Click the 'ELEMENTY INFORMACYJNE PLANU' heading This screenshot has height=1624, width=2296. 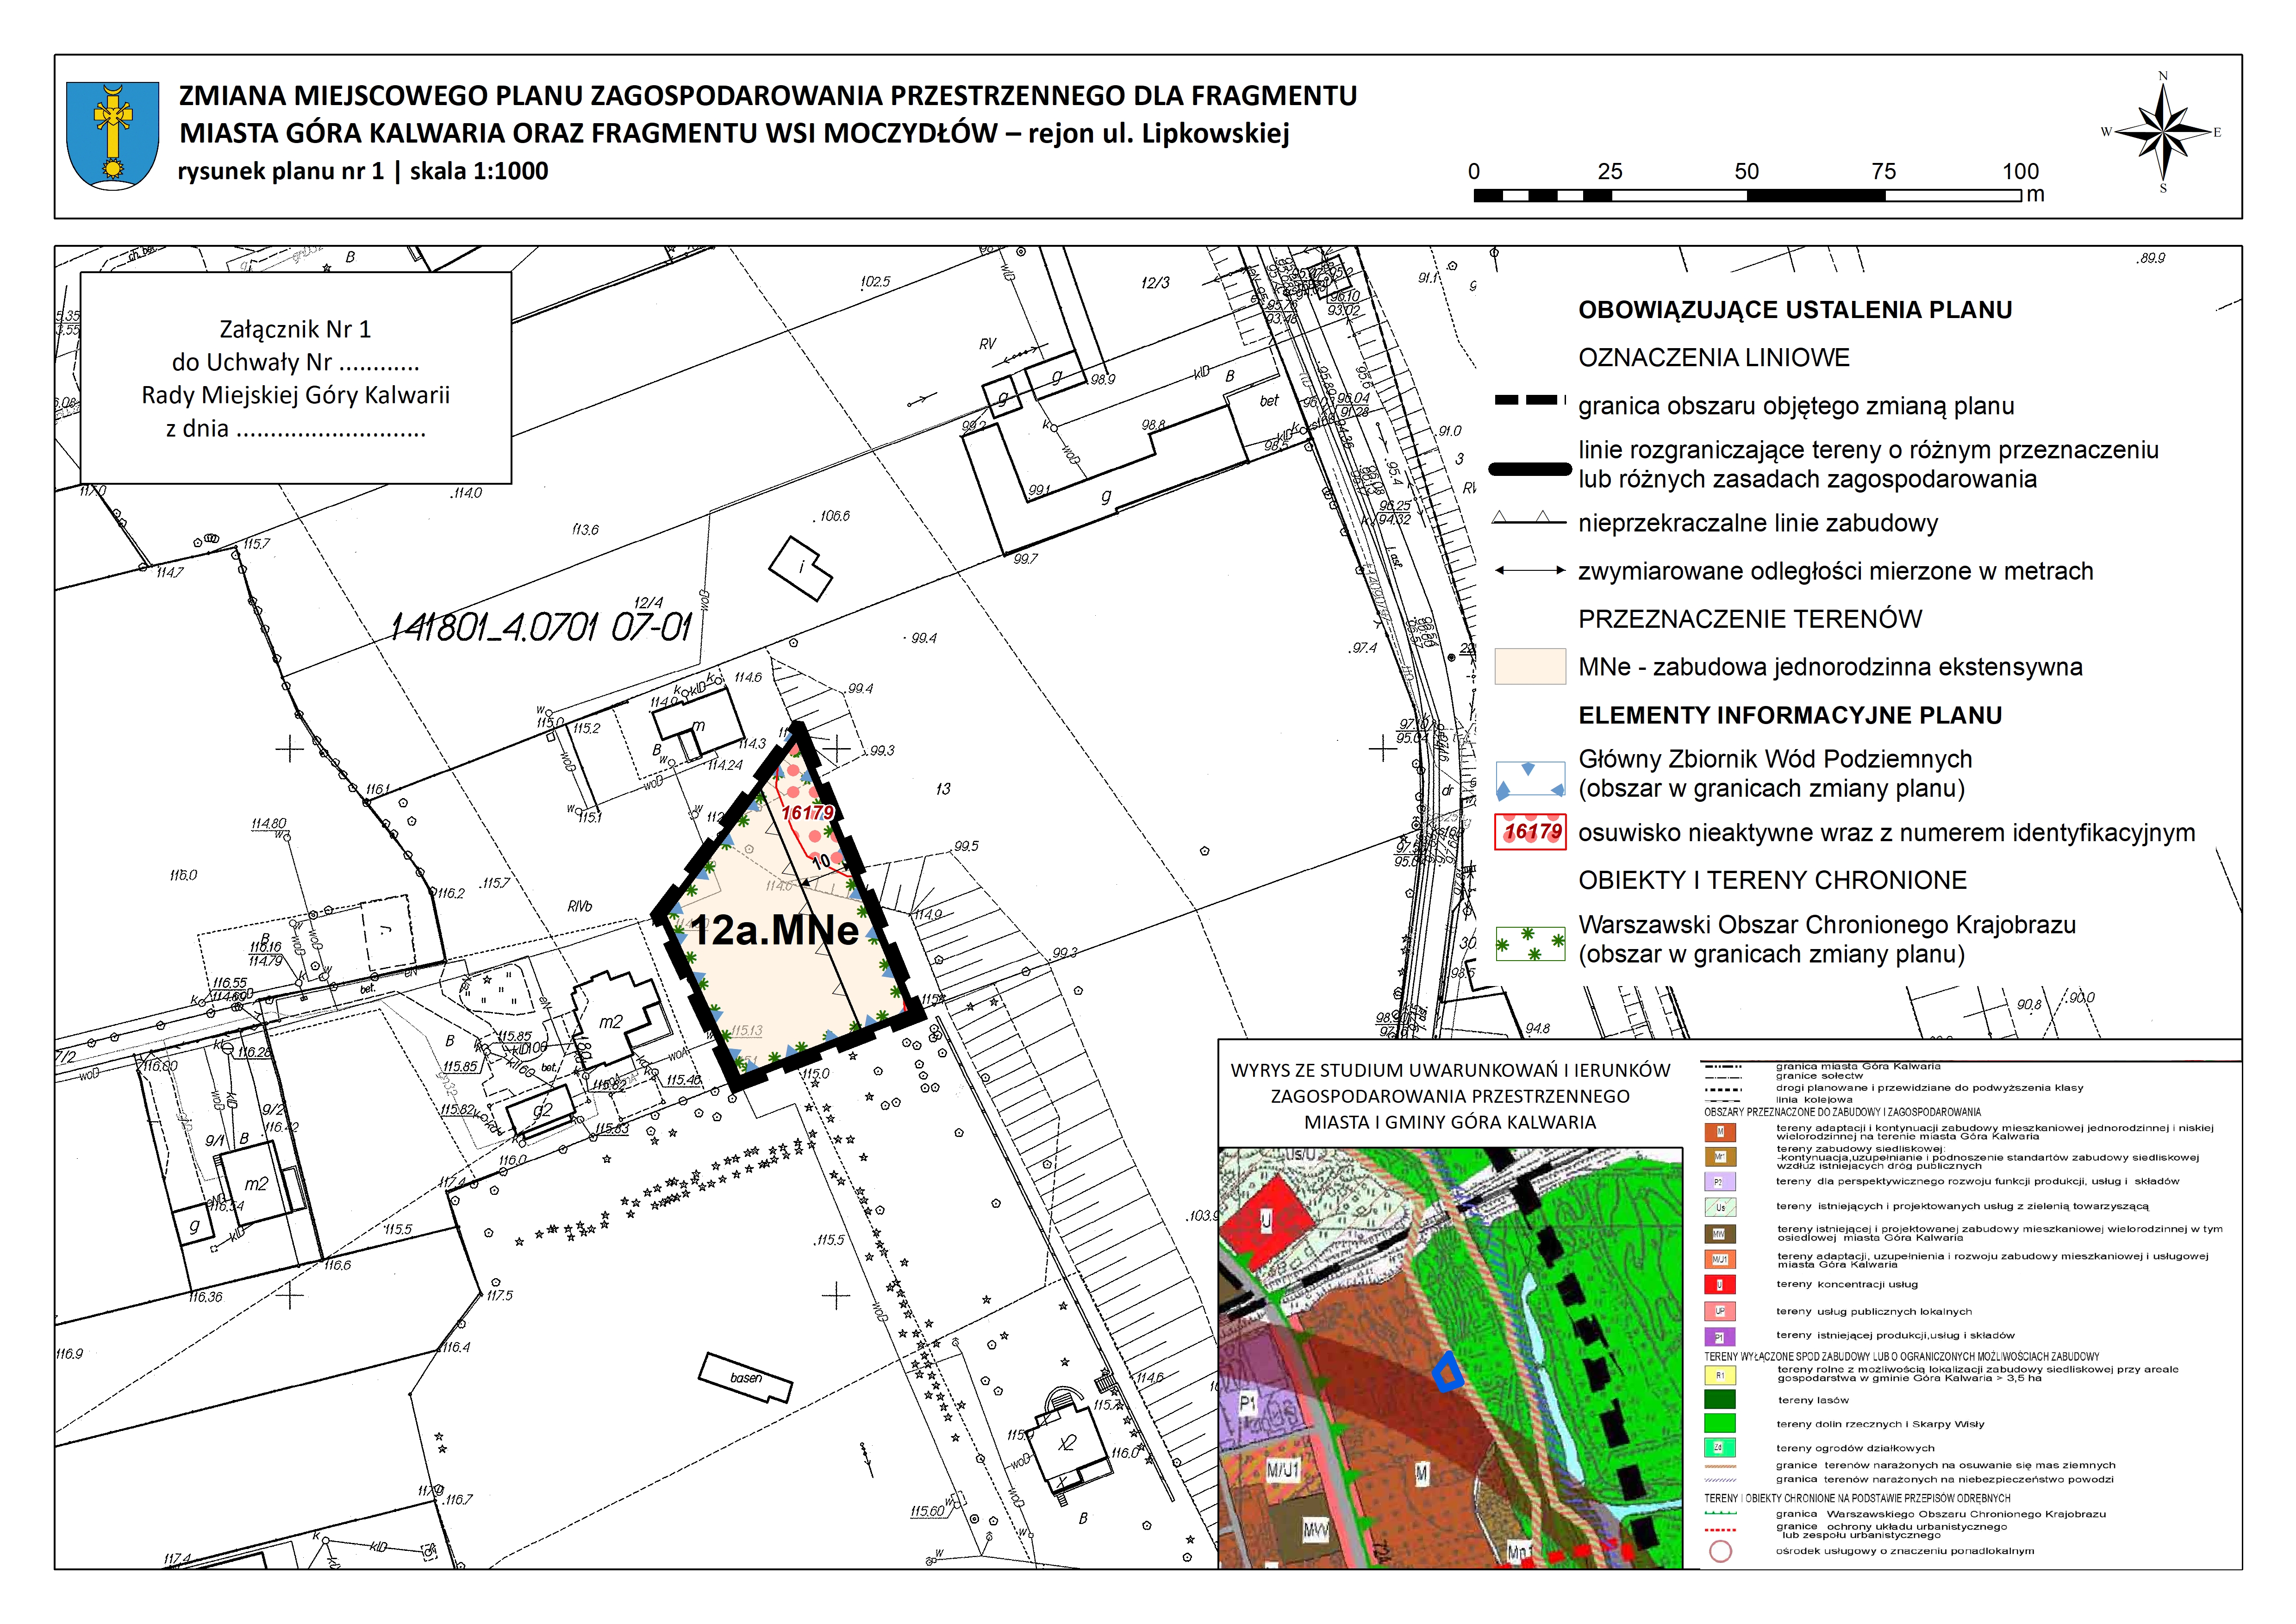point(1790,715)
